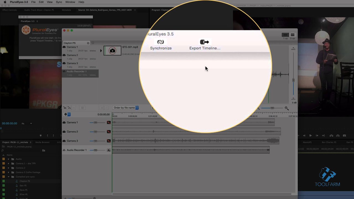Switch to the Metadata tab in Premiere

[66, 10]
